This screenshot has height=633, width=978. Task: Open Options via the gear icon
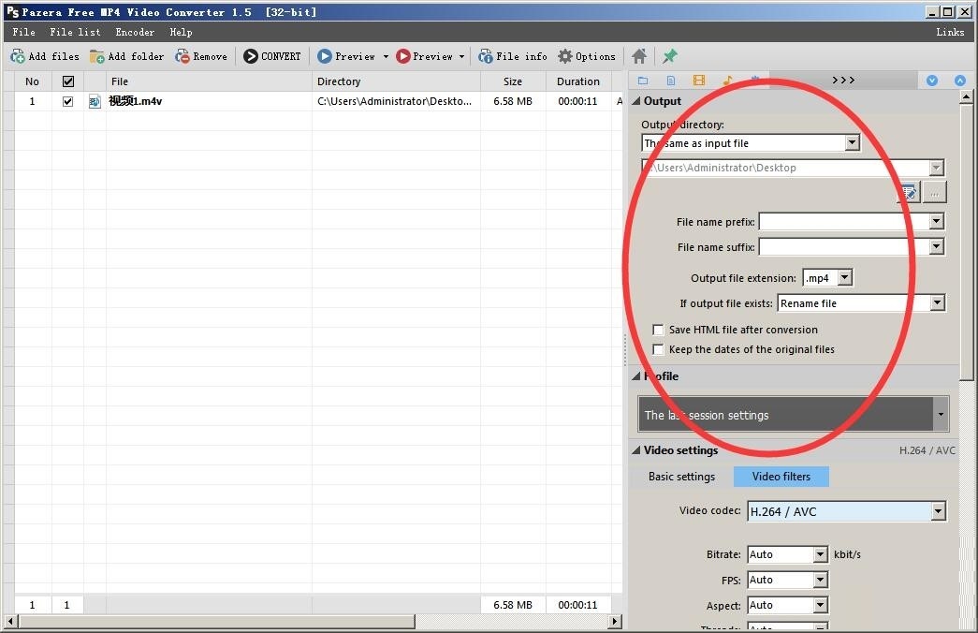click(565, 56)
